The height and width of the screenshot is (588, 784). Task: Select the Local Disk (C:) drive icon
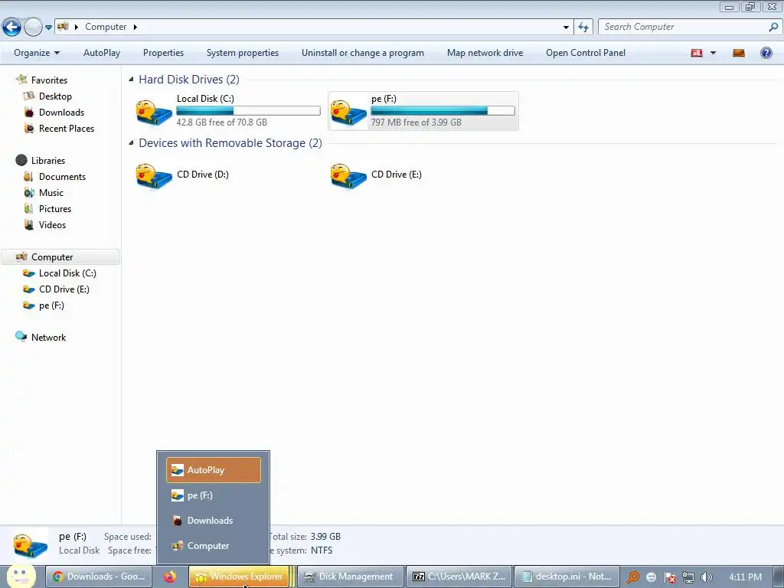pyautogui.click(x=153, y=112)
